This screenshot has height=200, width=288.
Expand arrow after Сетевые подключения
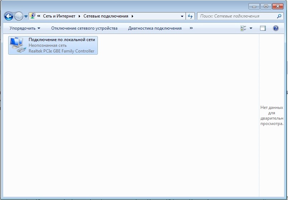[132, 16]
